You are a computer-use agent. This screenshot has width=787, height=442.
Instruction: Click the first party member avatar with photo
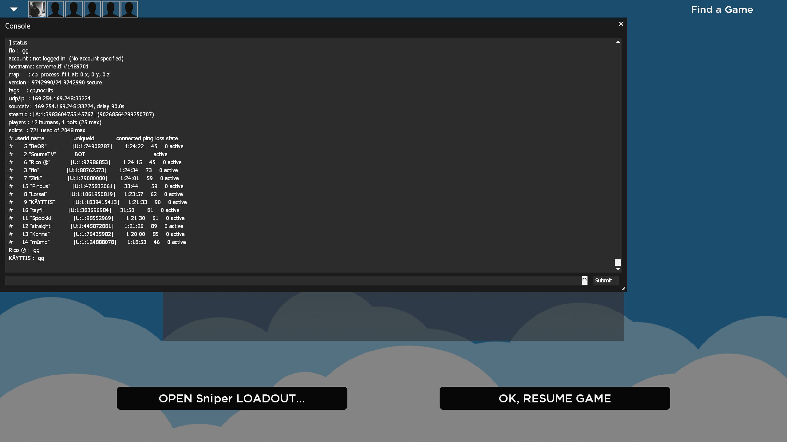pos(37,9)
